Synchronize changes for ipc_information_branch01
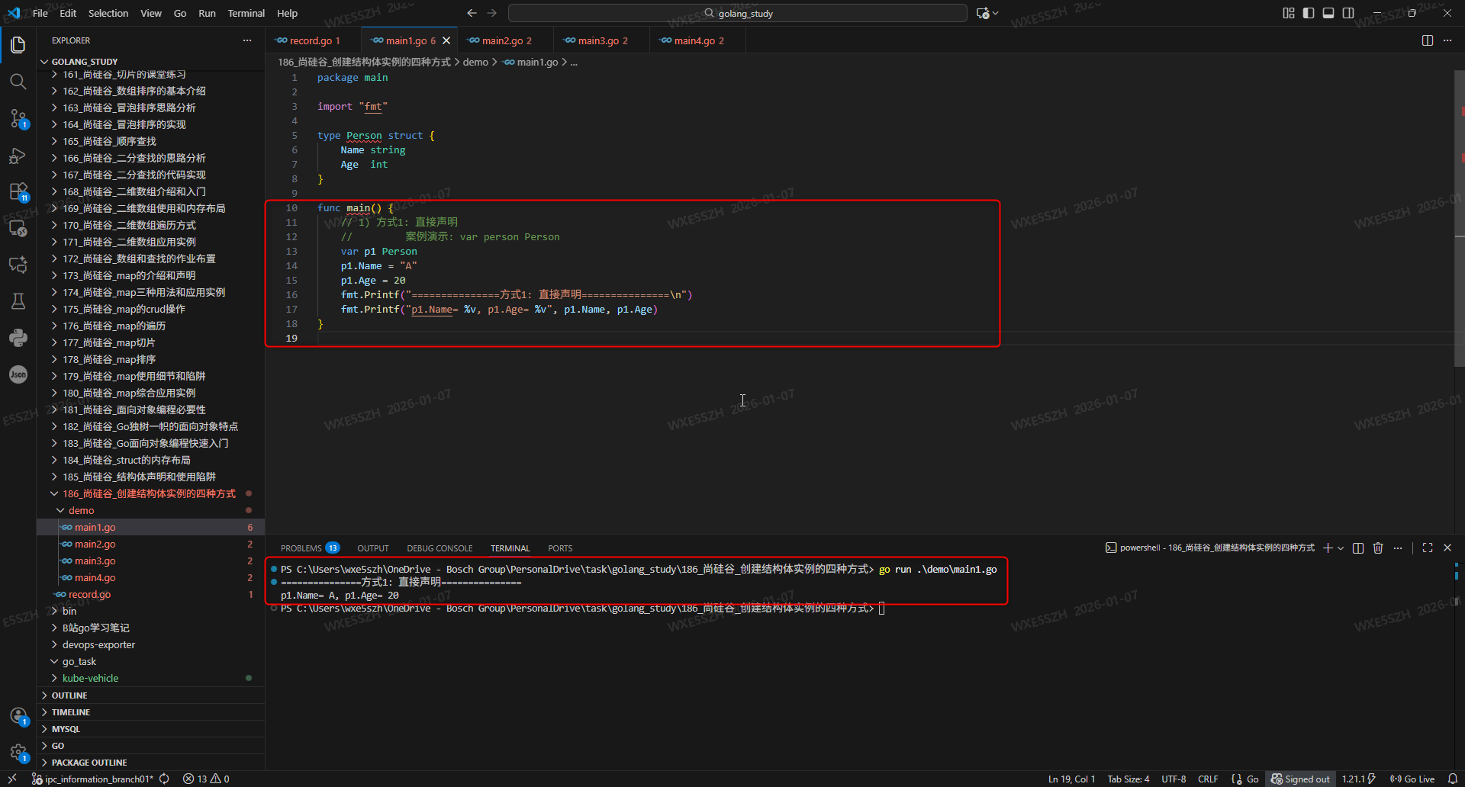1465x787 pixels. [x=164, y=779]
